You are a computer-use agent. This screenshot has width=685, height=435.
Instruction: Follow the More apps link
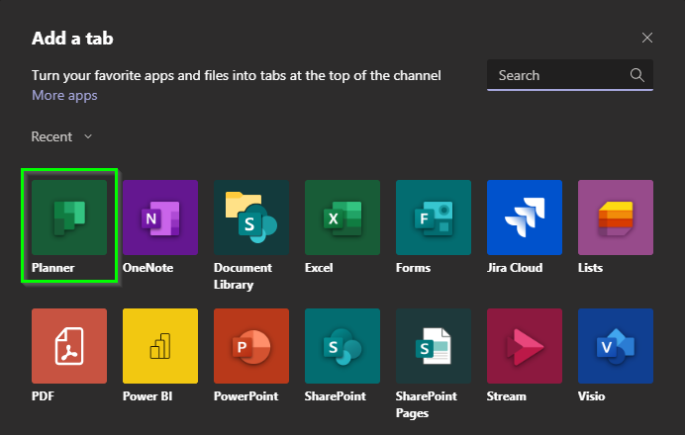[x=64, y=95]
